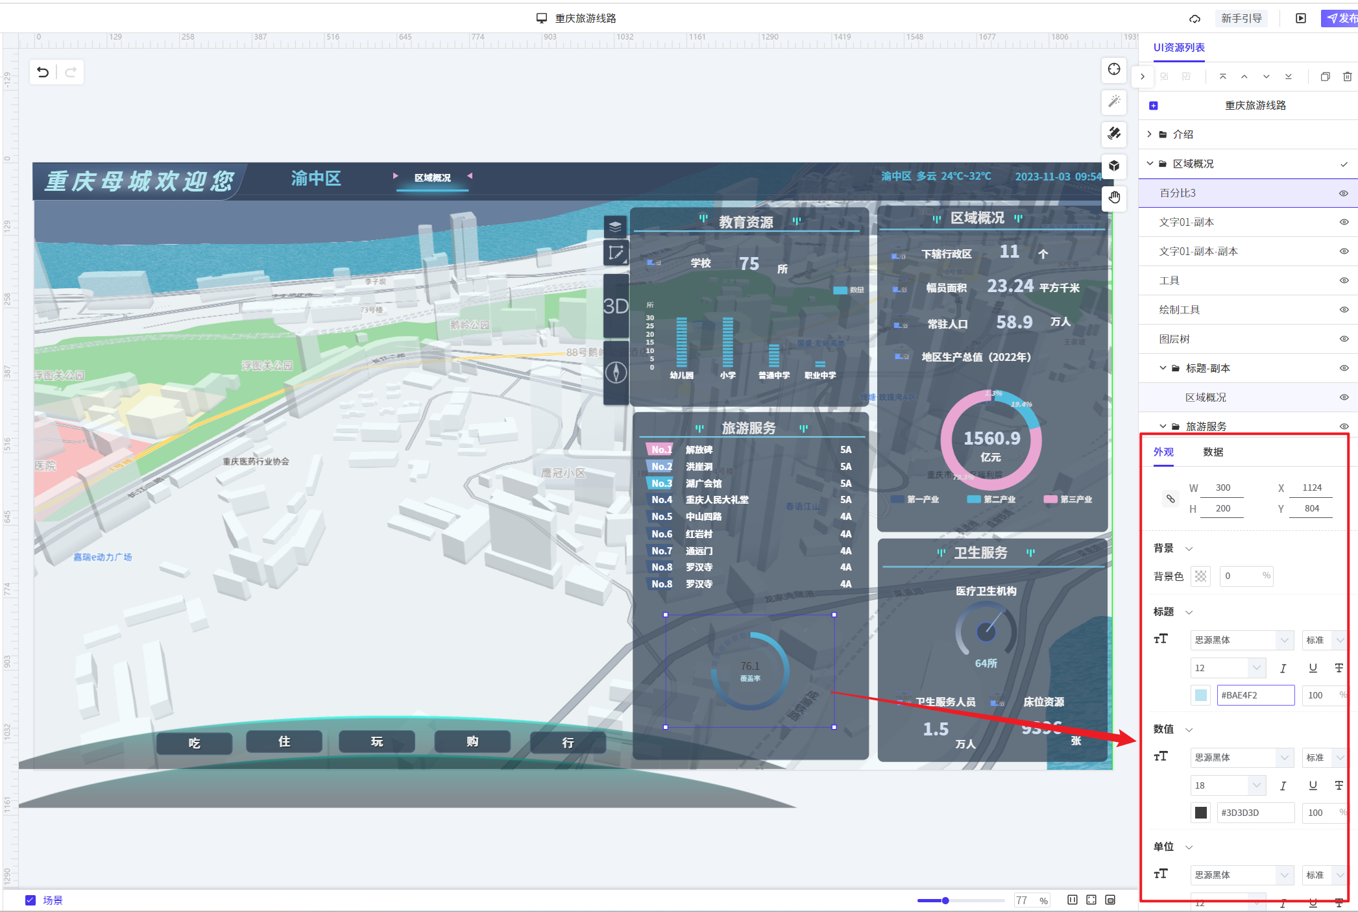This screenshot has height=912, width=1358.
Task: Toggle visibility of 百分比3 layer
Action: coord(1344,193)
